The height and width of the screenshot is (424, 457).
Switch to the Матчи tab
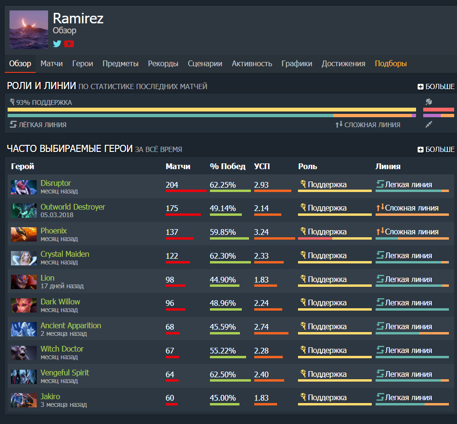[x=51, y=63]
